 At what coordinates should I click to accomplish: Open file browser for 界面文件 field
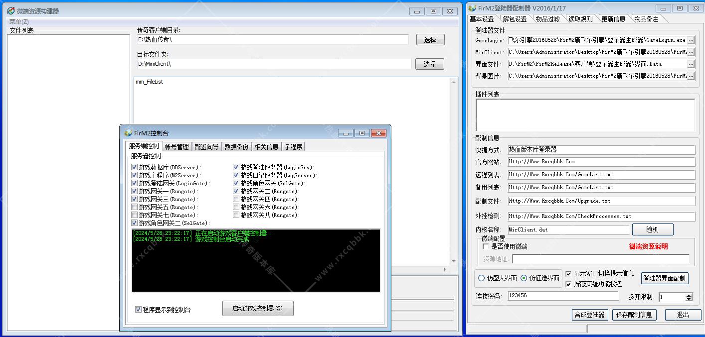[x=691, y=64]
